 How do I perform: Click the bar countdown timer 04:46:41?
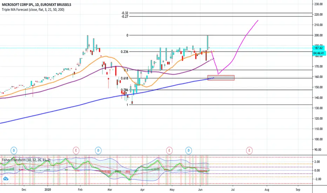[x=319, y=53]
